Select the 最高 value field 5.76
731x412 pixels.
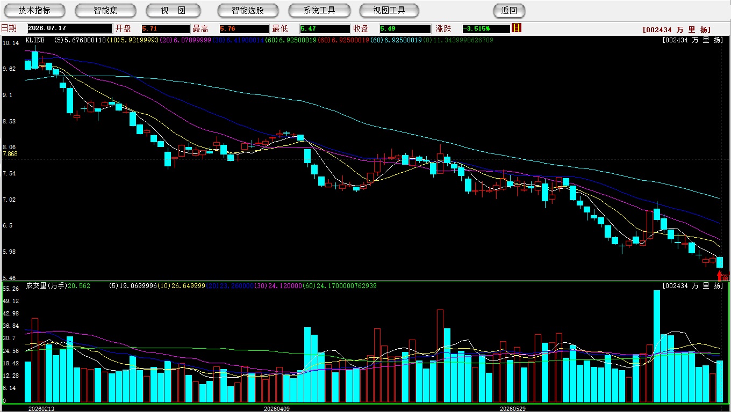[243, 28]
